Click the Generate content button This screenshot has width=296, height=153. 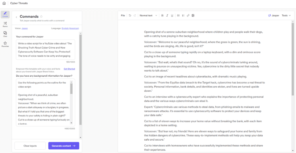(x=64, y=146)
